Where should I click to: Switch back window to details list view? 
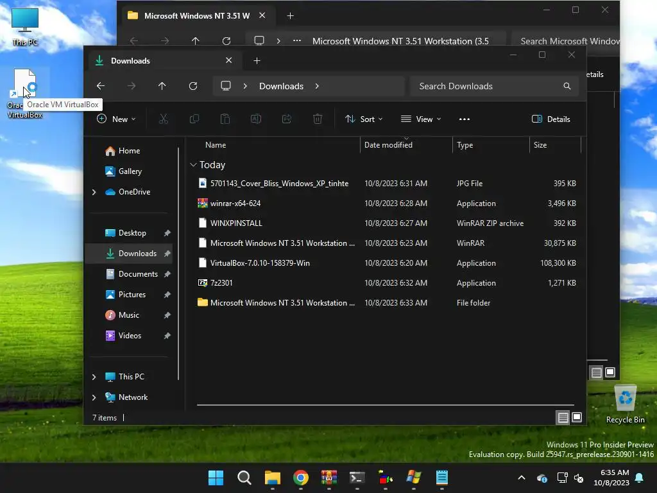596,372
